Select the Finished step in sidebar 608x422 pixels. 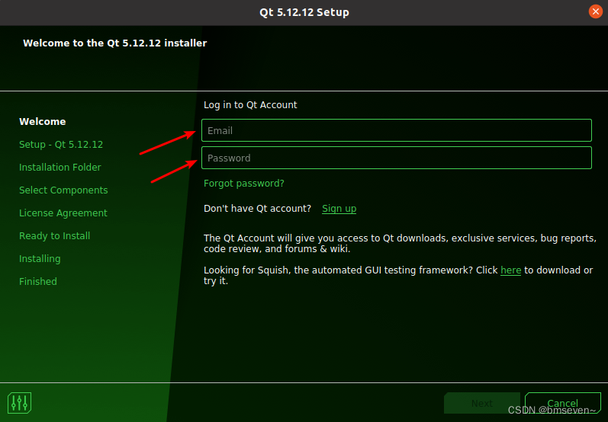point(38,282)
